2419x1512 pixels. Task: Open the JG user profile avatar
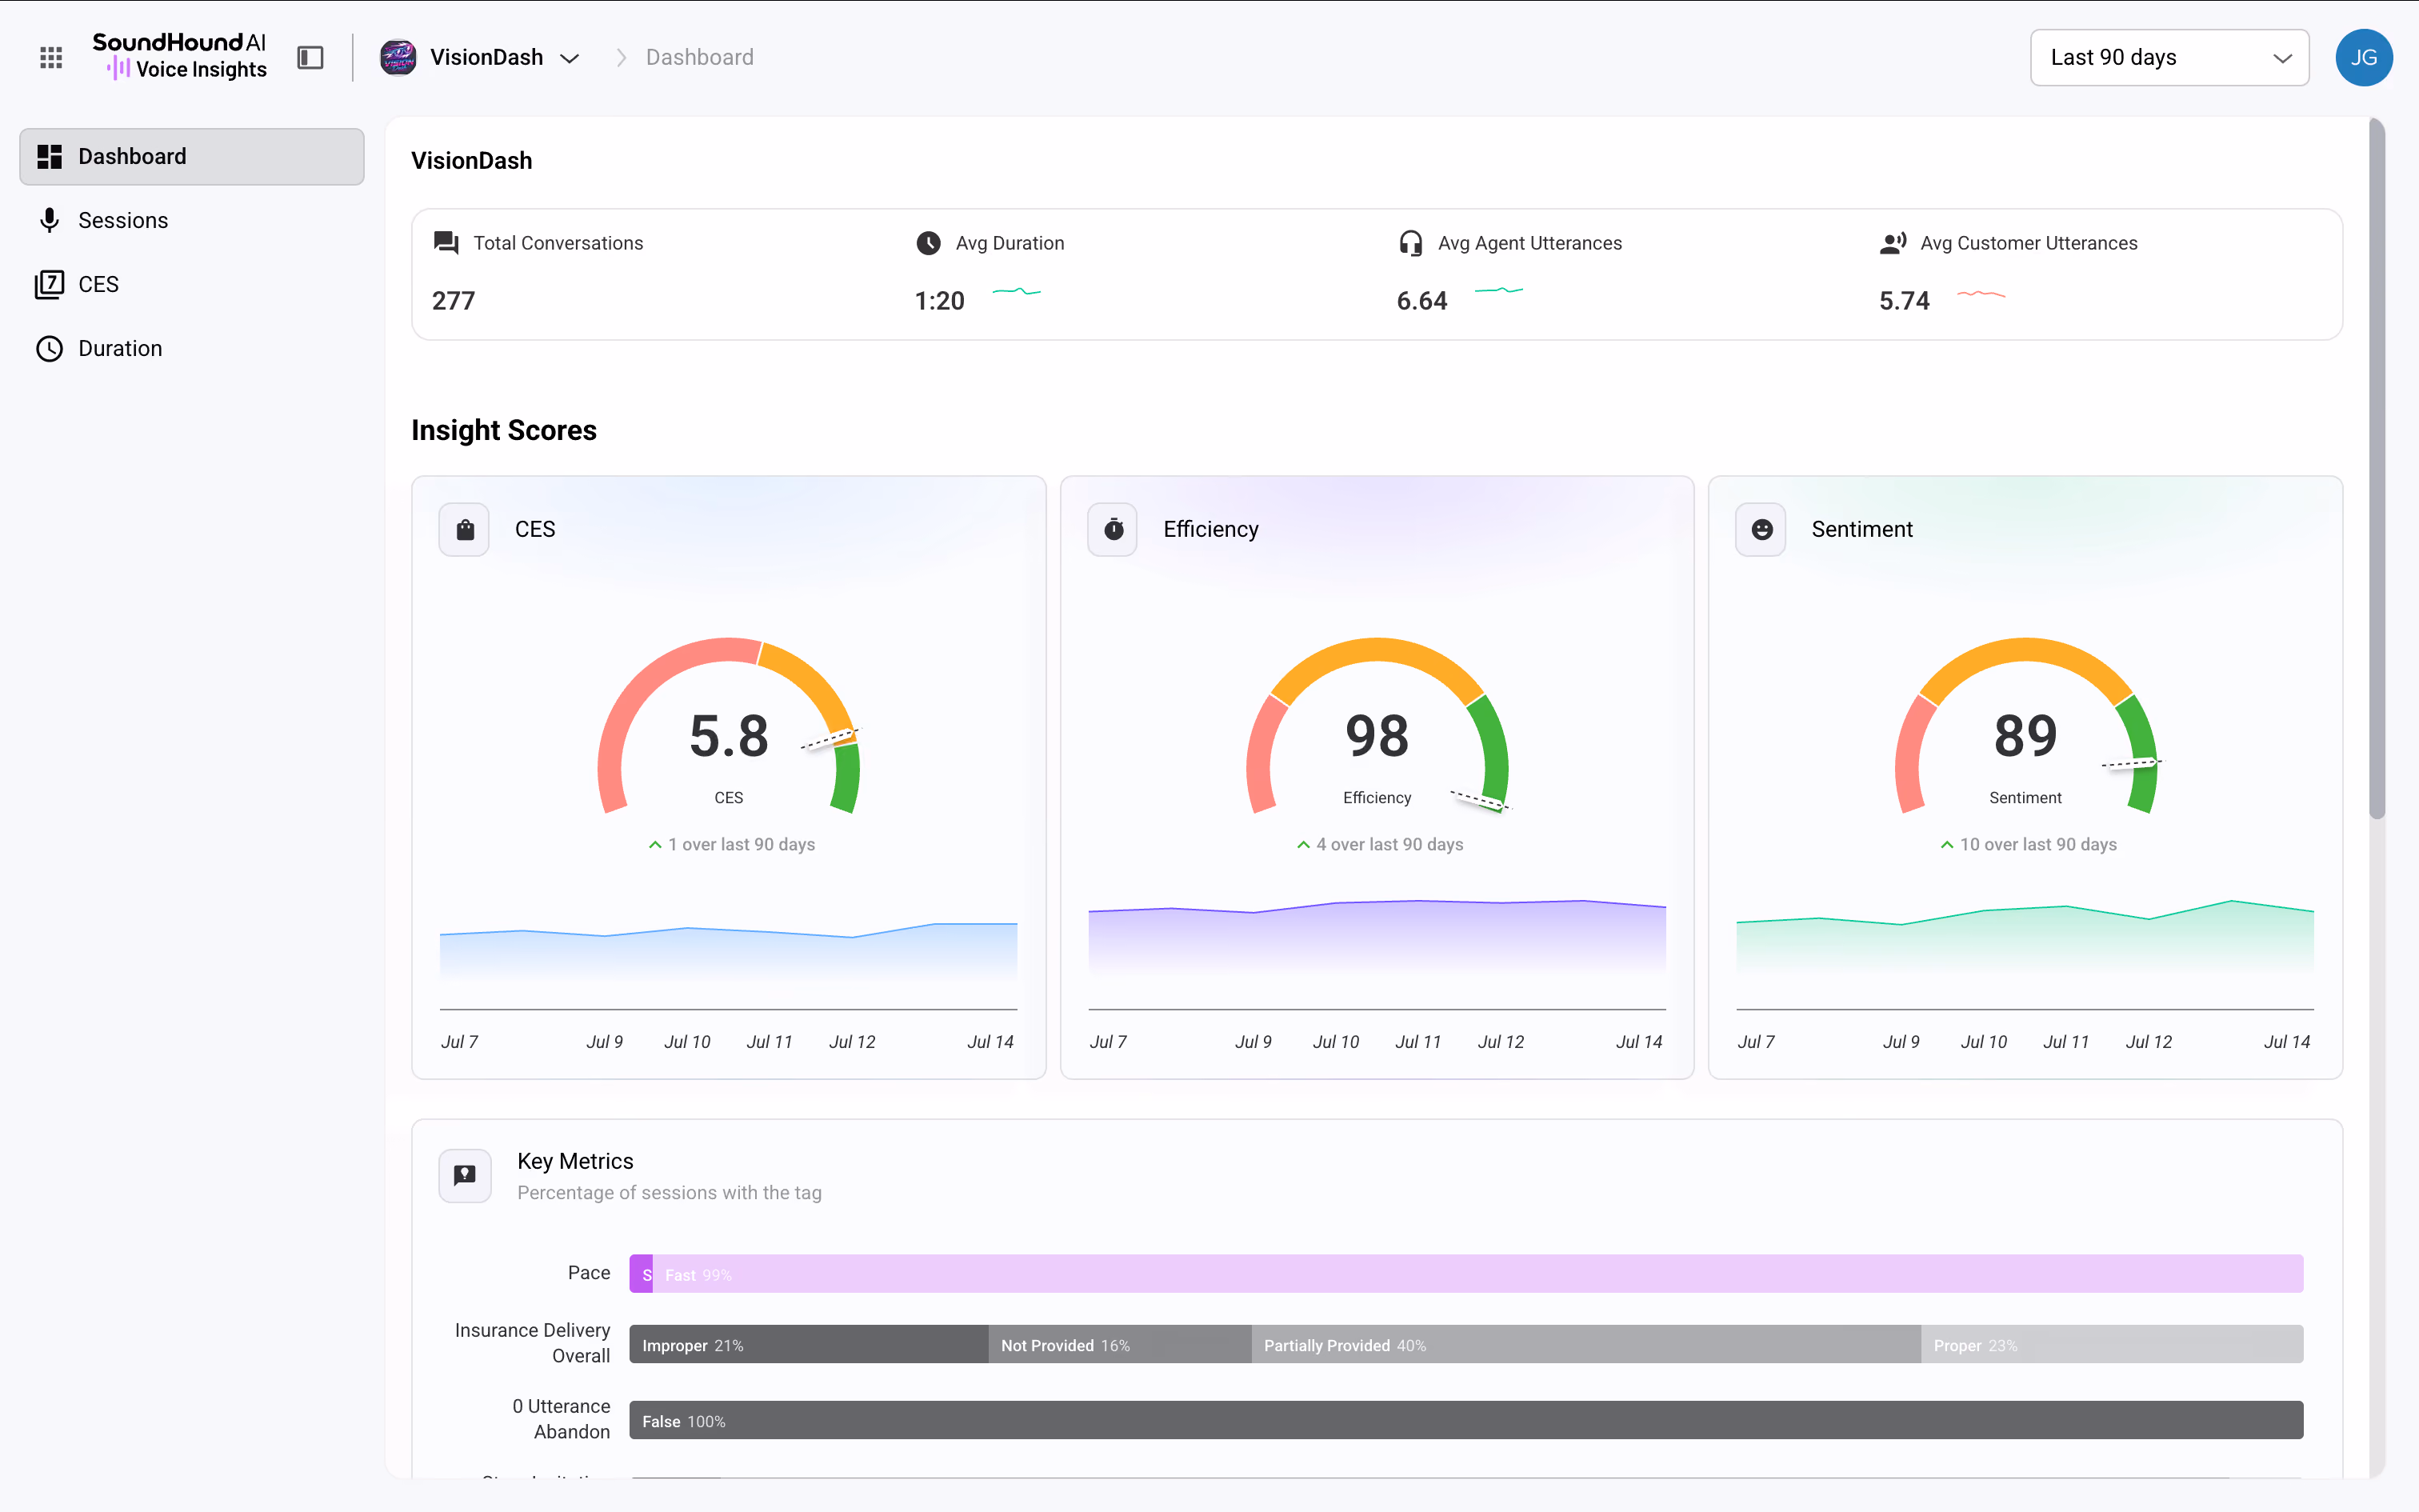click(x=2363, y=58)
